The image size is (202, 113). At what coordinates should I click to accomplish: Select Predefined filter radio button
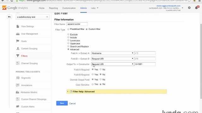[68, 29]
